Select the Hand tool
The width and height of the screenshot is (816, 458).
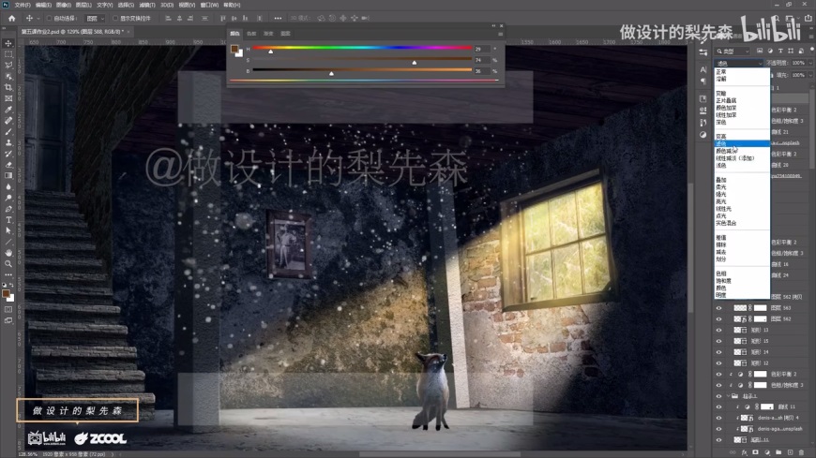[8, 253]
